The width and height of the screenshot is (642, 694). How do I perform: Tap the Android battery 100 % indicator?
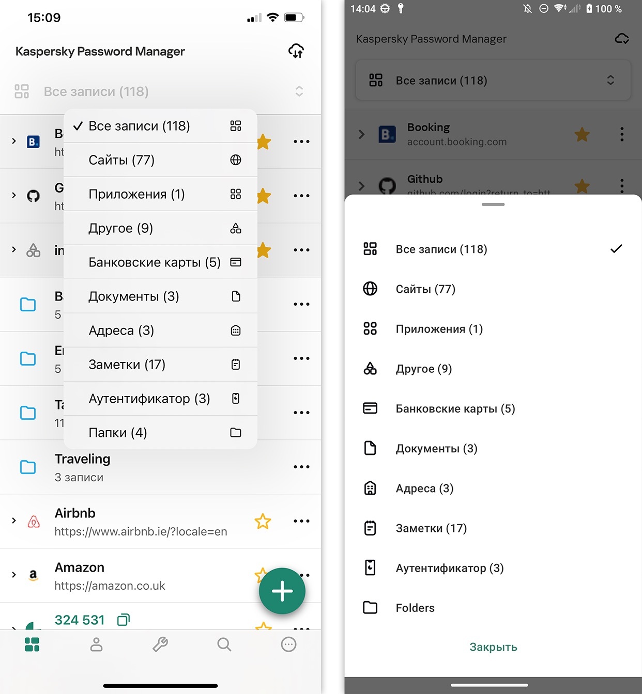click(604, 9)
